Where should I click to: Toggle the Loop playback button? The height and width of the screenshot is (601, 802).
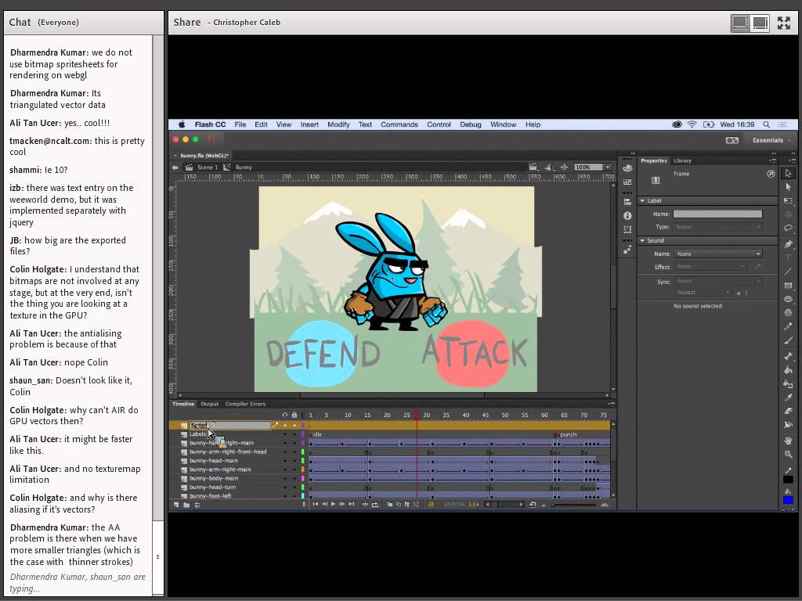[x=375, y=505]
